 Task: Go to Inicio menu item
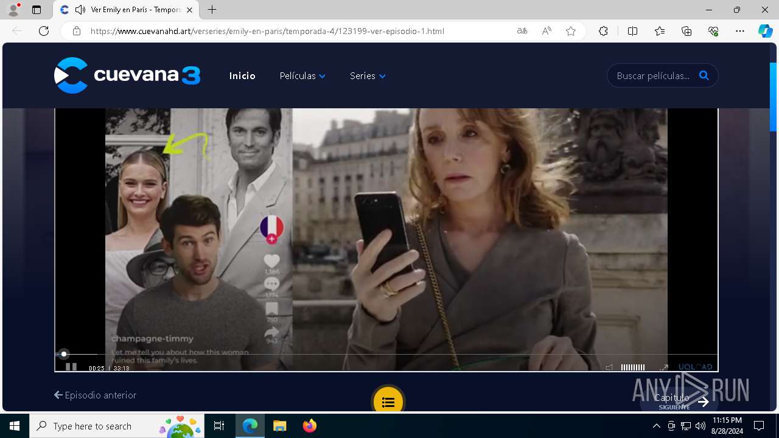point(242,76)
